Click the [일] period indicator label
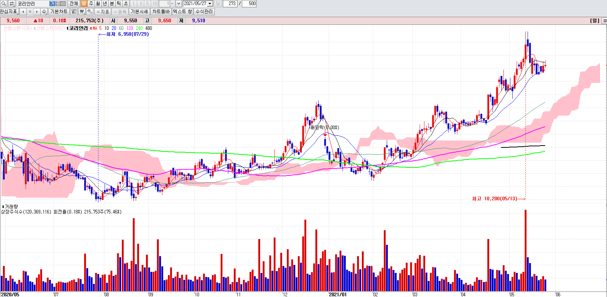 coord(595,21)
